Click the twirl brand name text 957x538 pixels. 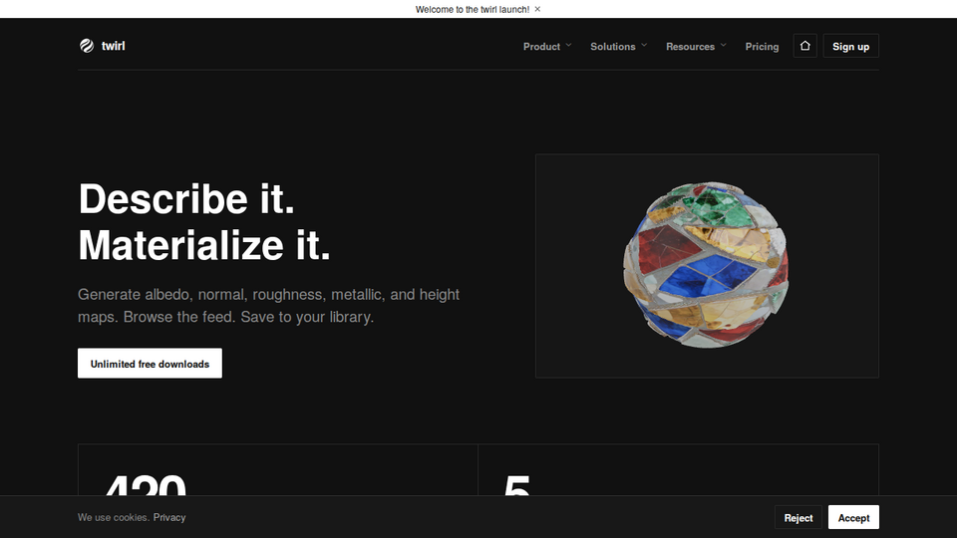[113, 46]
